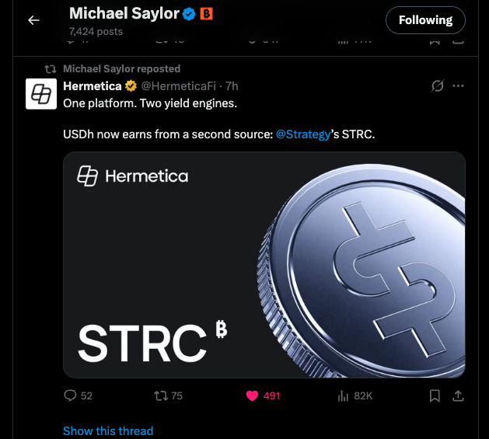Open the Hermetica profile avatar
489x439 pixels.
pyautogui.click(x=40, y=93)
